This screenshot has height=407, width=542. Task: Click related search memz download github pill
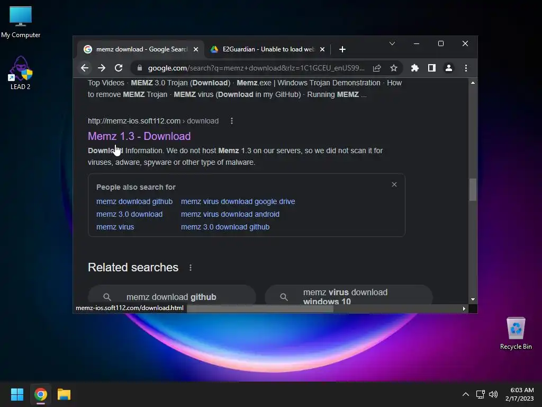pos(172,296)
